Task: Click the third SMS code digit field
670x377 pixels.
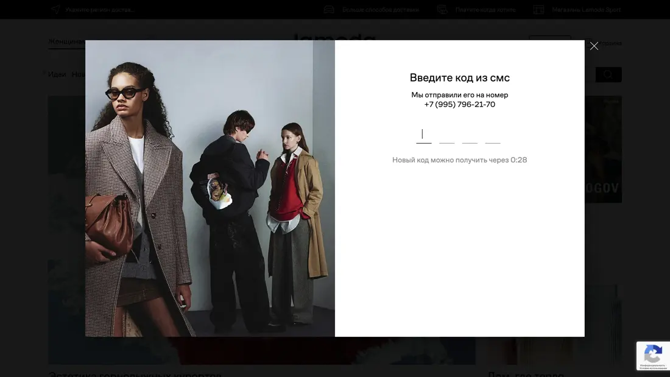Action: 470,135
